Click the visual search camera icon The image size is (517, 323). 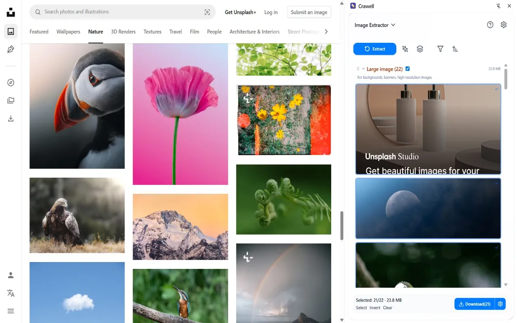pyautogui.click(x=207, y=12)
